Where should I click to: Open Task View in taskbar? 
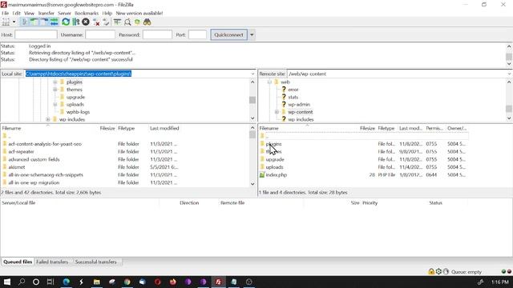pyautogui.click(x=50, y=282)
